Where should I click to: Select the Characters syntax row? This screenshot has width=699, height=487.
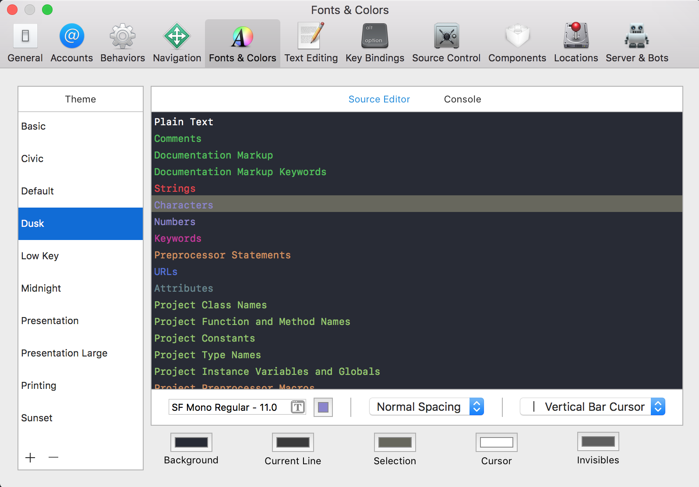[417, 204]
